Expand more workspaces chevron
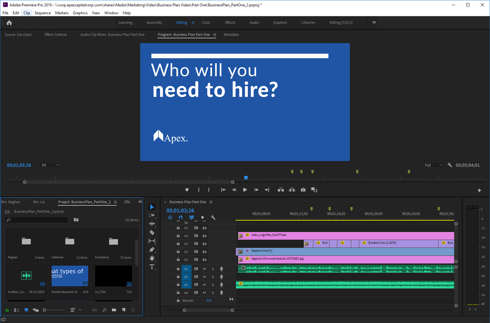Screen dimensions: 490x323 374,22
